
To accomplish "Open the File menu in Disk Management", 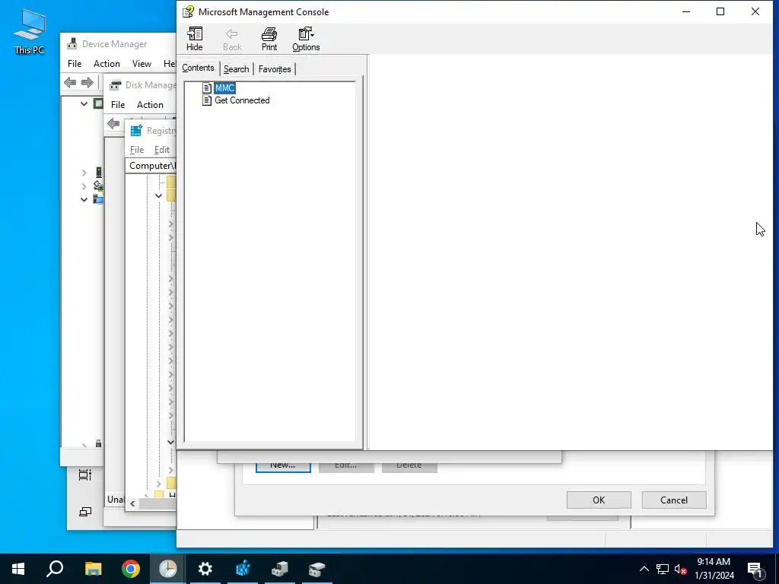I will pos(118,105).
